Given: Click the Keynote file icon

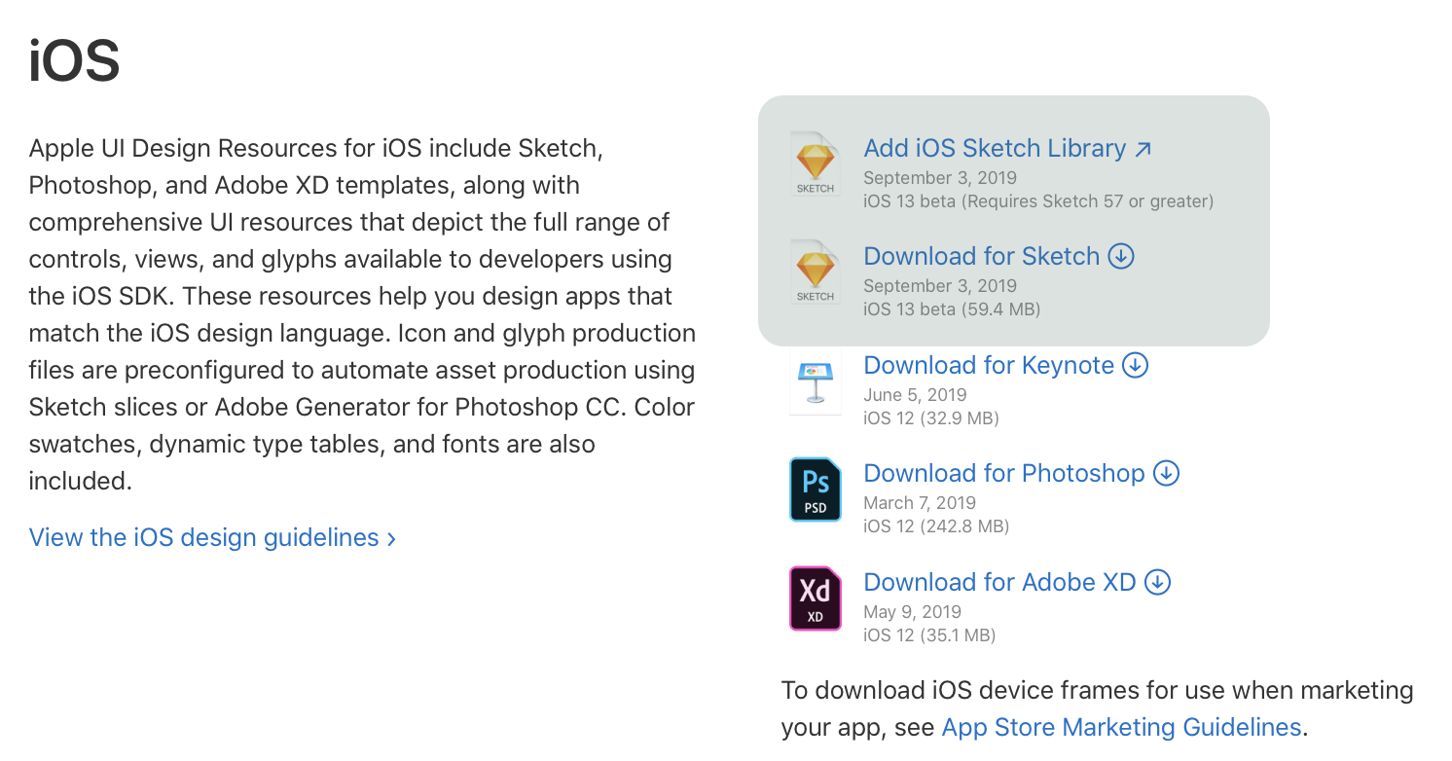Looking at the screenshot, I should pyautogui.click(x=816, y=381).
